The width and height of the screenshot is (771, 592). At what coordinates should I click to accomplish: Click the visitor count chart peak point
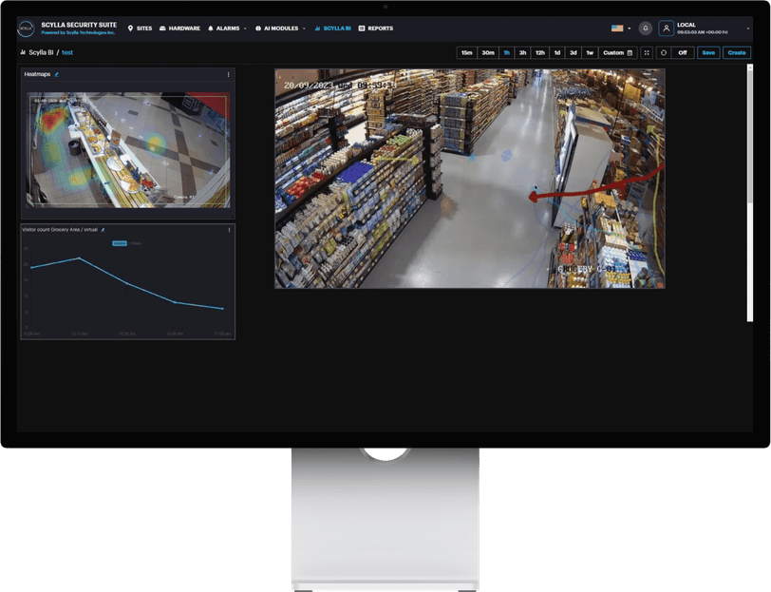pyautogui.click(x=79, y=258)
